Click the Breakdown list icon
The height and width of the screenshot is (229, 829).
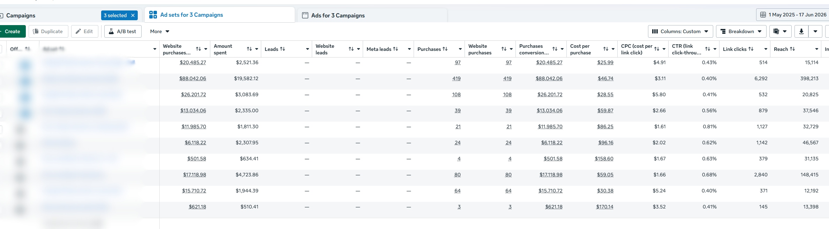[723, 31]
